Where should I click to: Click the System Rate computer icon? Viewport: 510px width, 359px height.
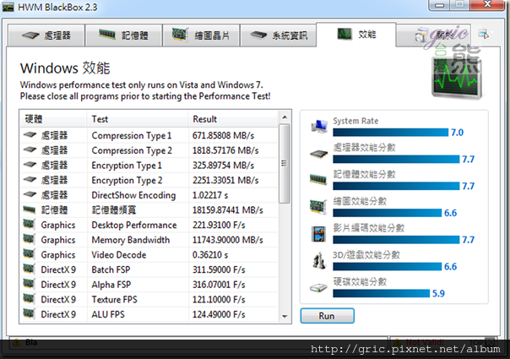(319, 127)
